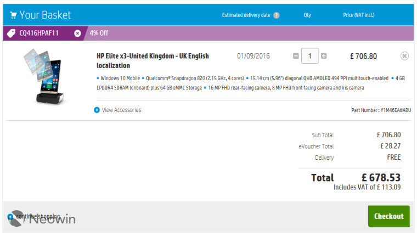Click the Qty column header
The width and height of the screenshot is (417, 235).
coord(307,15)
